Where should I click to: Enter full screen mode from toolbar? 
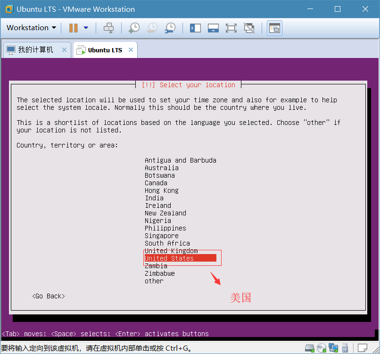pyautogui.click(x=231, y=28)
